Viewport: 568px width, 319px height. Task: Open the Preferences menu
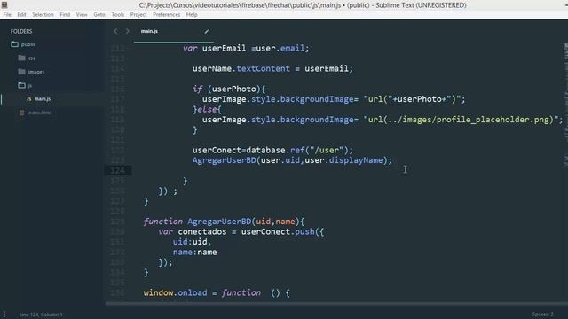tap(166, 14)
